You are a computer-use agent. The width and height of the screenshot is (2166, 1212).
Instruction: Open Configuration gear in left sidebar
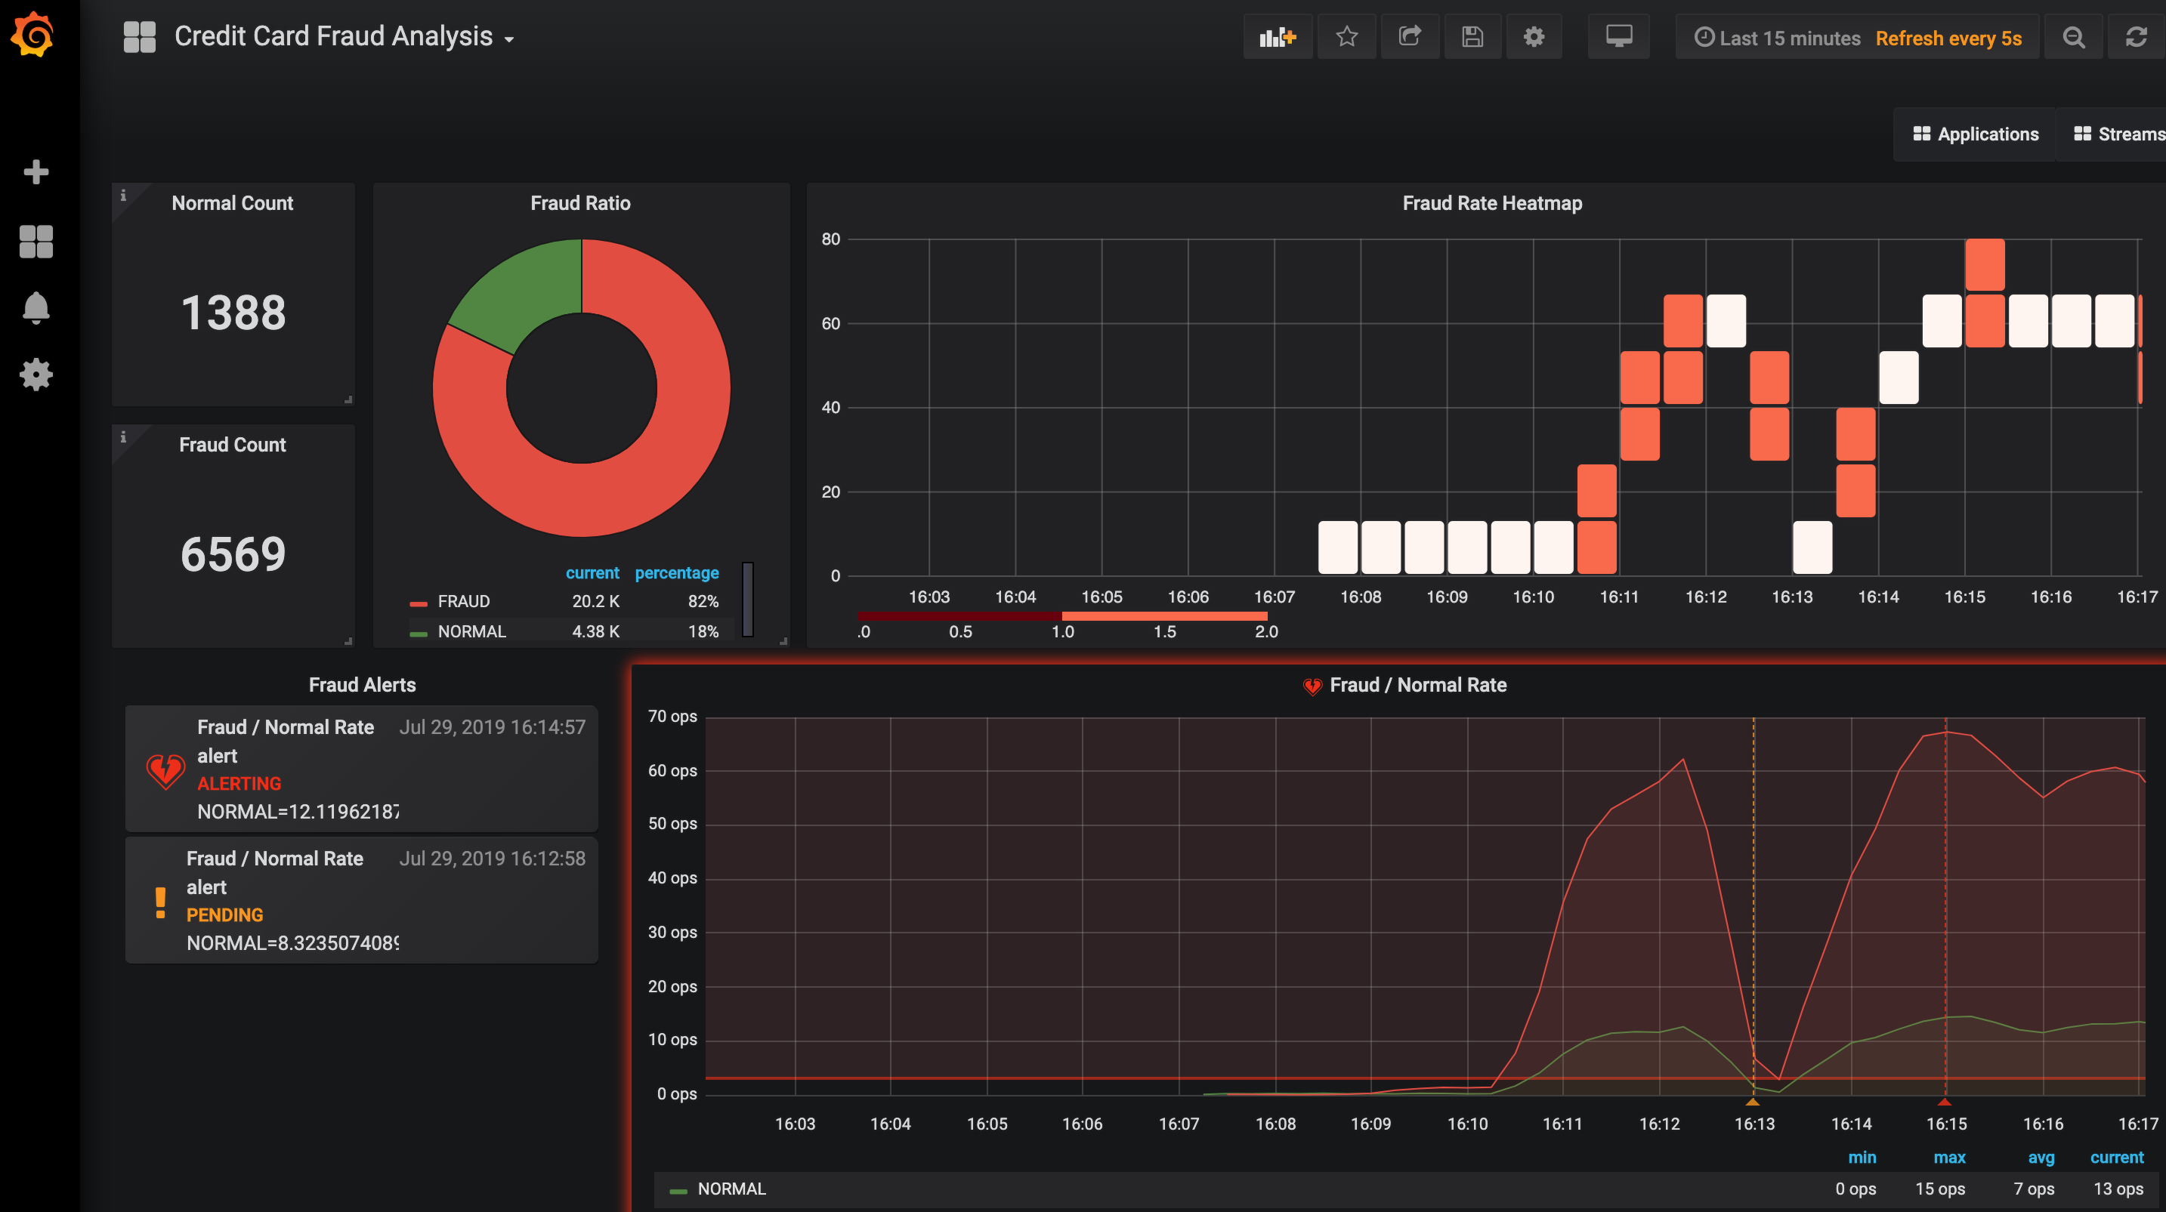click(x=36, y=375)
